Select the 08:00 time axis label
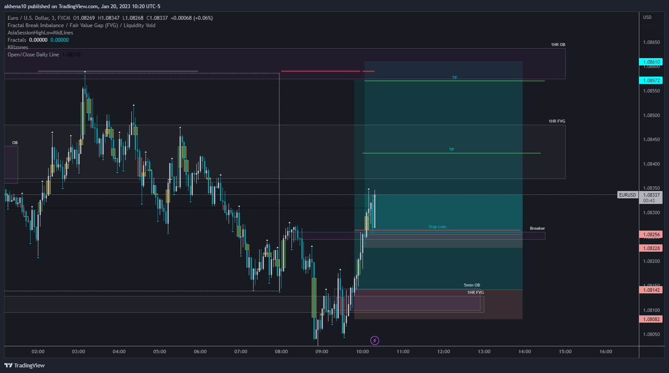 click(x=281, y=351)
